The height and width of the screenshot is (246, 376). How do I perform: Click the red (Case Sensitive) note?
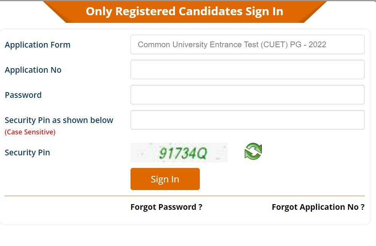30,132
